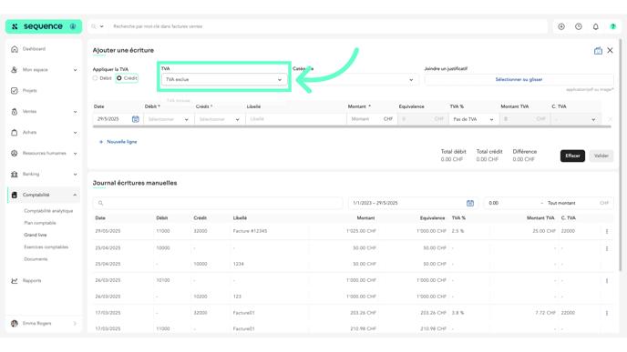Screen dimensions: 627x352
Task: Expand the Ventes menu chevron
Action: coord(75,112)
